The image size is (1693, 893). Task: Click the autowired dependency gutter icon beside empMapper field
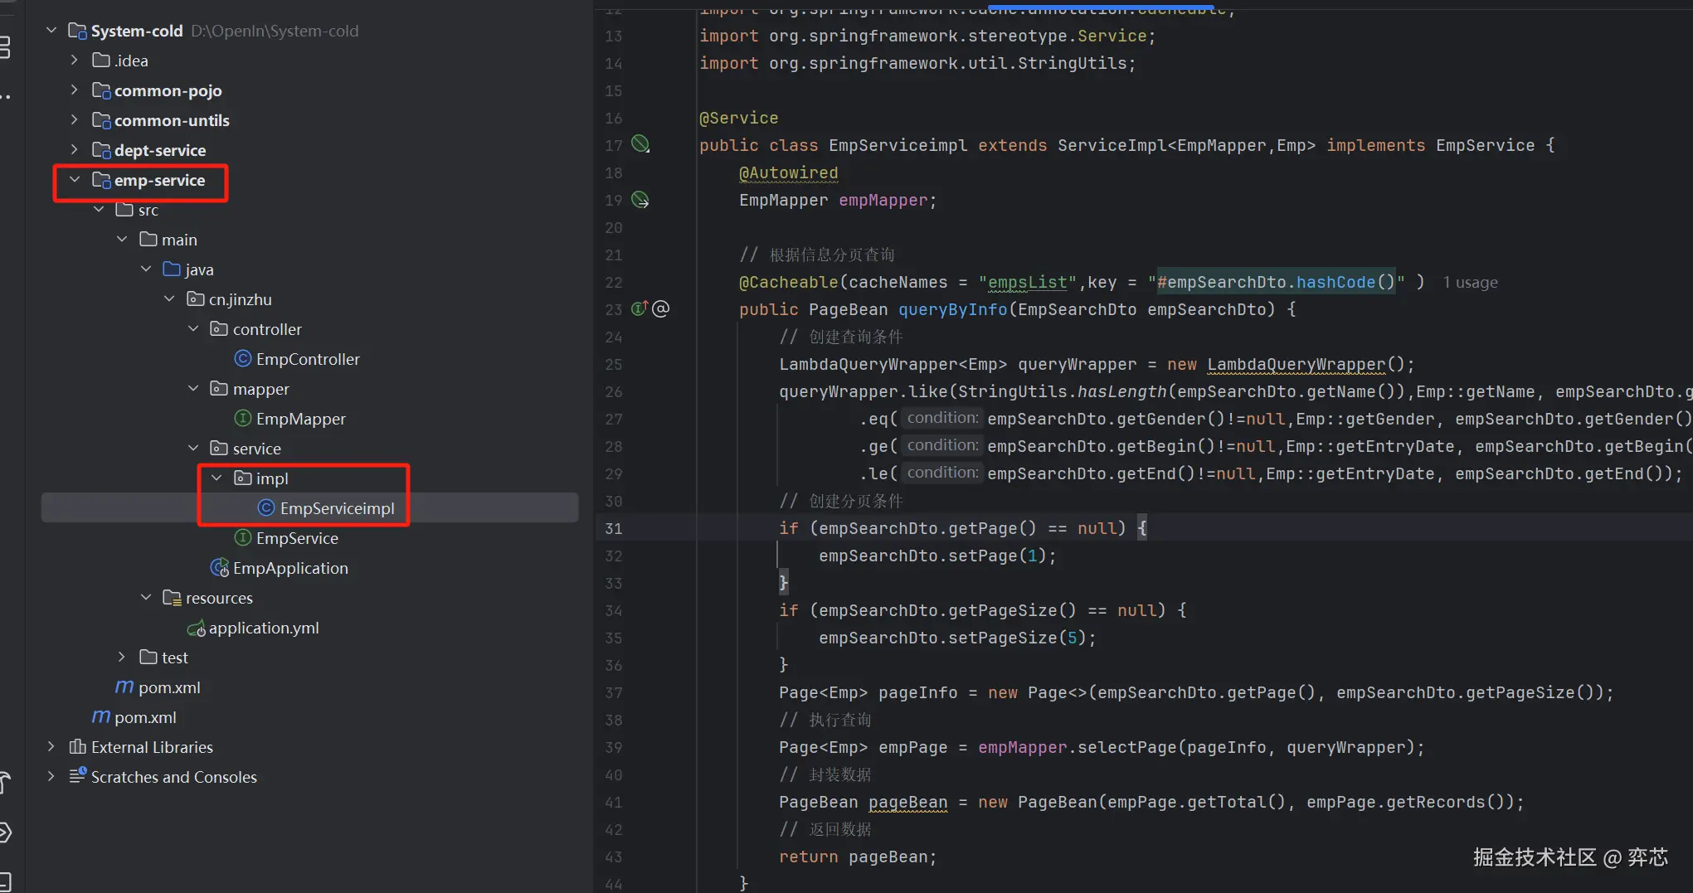point(640,200)
